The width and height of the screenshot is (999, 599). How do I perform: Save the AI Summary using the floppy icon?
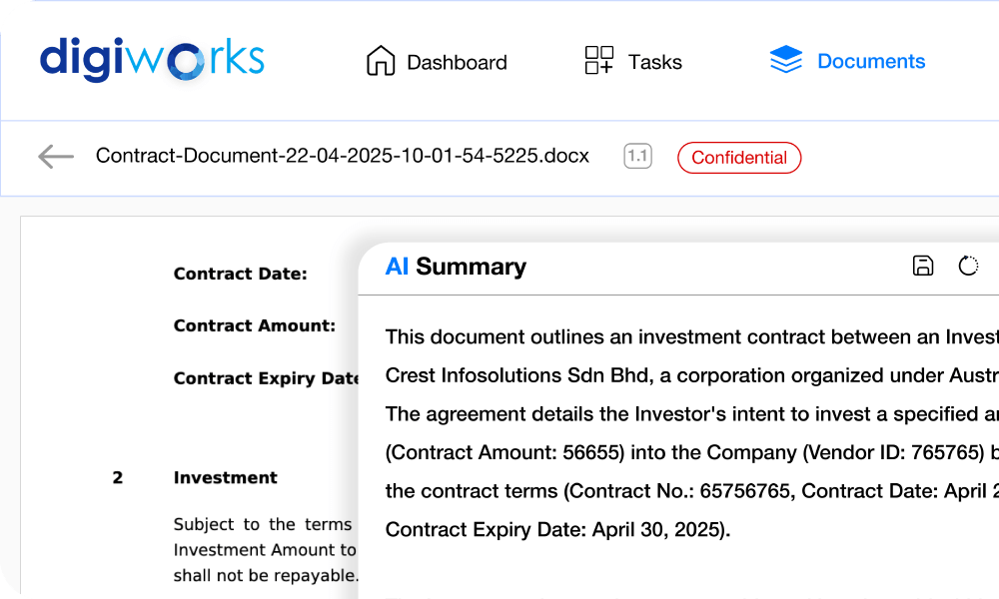[x=920, y=267]
